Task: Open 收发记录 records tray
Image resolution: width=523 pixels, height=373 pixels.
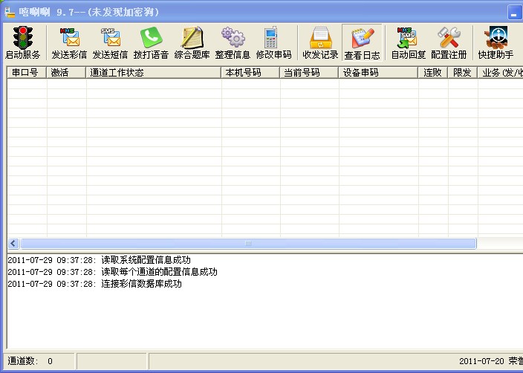Action: point(320,42)
